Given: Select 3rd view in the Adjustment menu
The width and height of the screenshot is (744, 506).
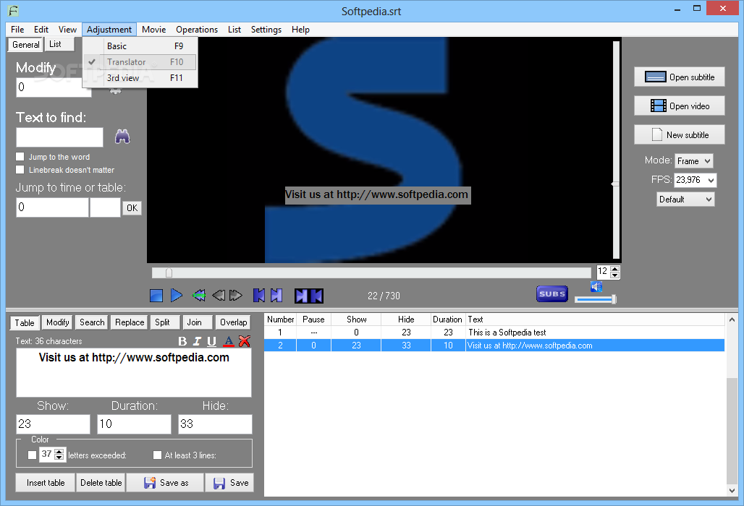Looking at the screenshot, I should 140,77.
